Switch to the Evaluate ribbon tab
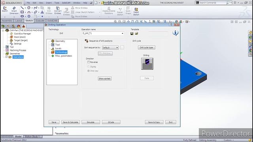The width and height of the screenshot is (253, 142). click(x=40, y=21)
